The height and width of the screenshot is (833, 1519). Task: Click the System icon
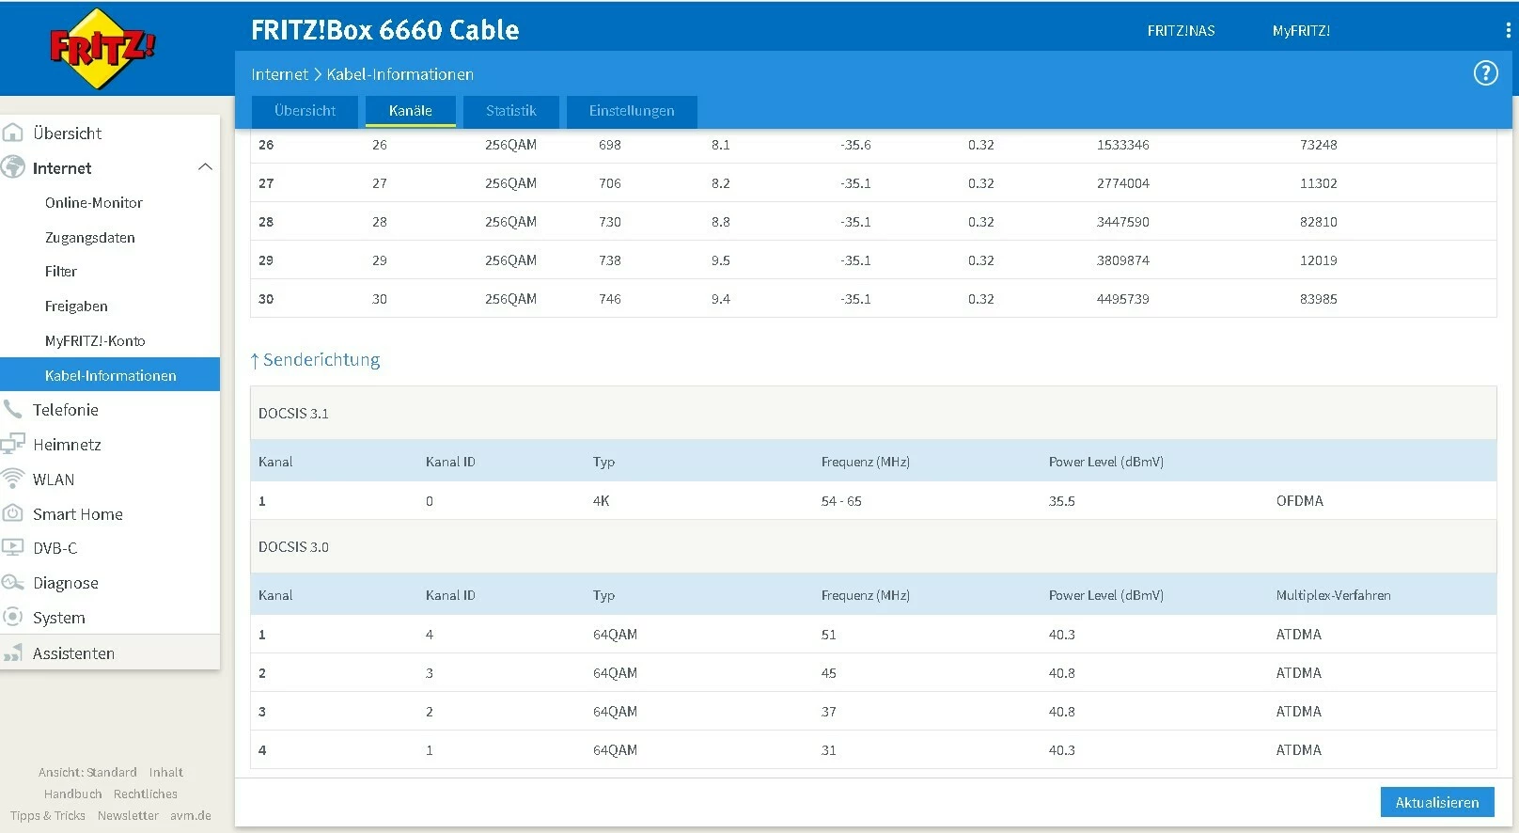pos(13,617)
